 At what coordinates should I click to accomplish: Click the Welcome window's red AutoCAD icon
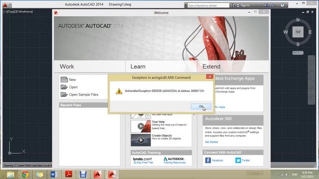[x=56, y=13]
